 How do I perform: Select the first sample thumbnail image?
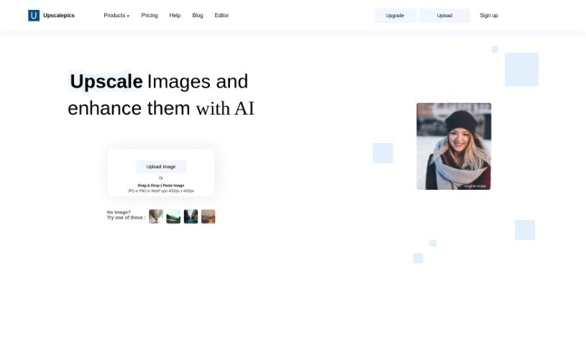pyautogui.click(x=156, y=216)
